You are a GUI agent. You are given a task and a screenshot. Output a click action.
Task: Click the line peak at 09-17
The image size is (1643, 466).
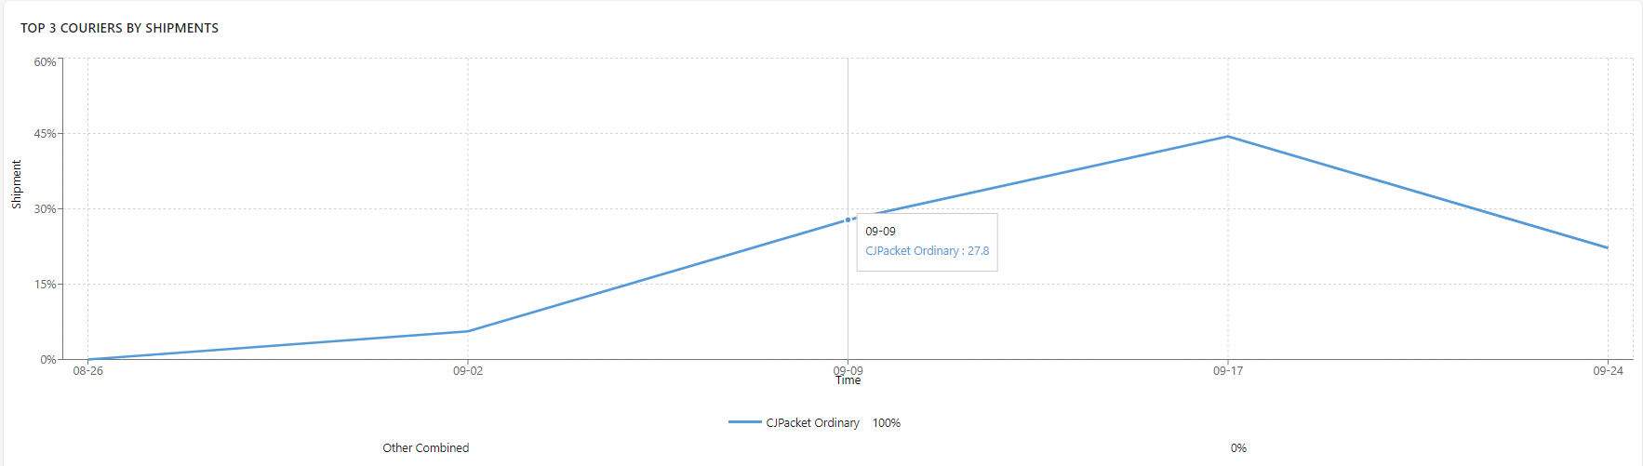(x=1228, y=137)
